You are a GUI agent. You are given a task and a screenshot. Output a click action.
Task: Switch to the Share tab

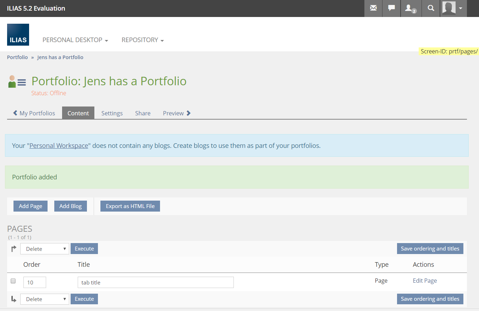[143, 113]
